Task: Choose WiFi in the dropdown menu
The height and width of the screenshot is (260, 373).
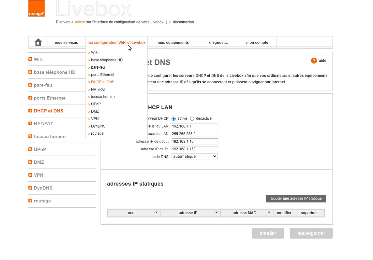Action: (x=95, y=53)
